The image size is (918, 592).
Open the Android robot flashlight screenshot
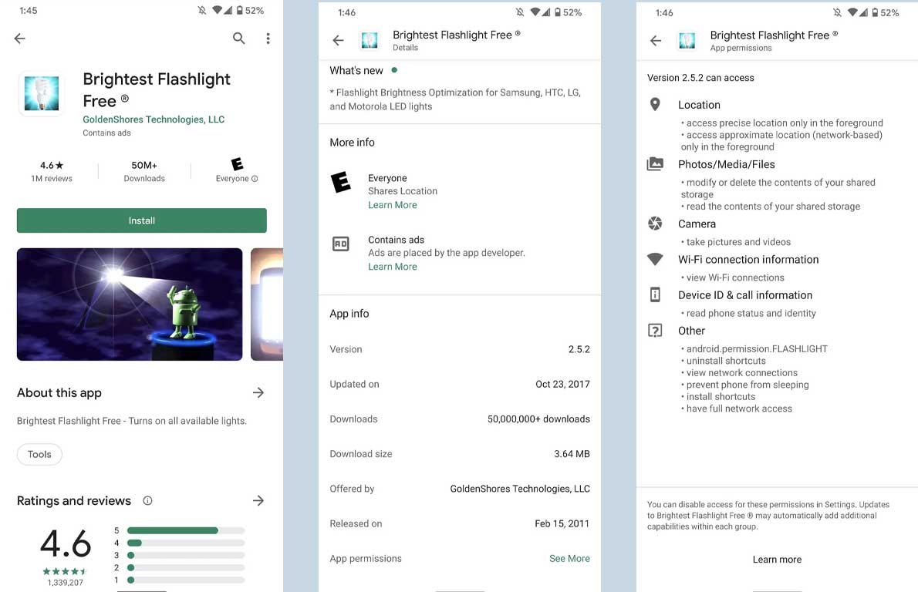click(130, 304)
